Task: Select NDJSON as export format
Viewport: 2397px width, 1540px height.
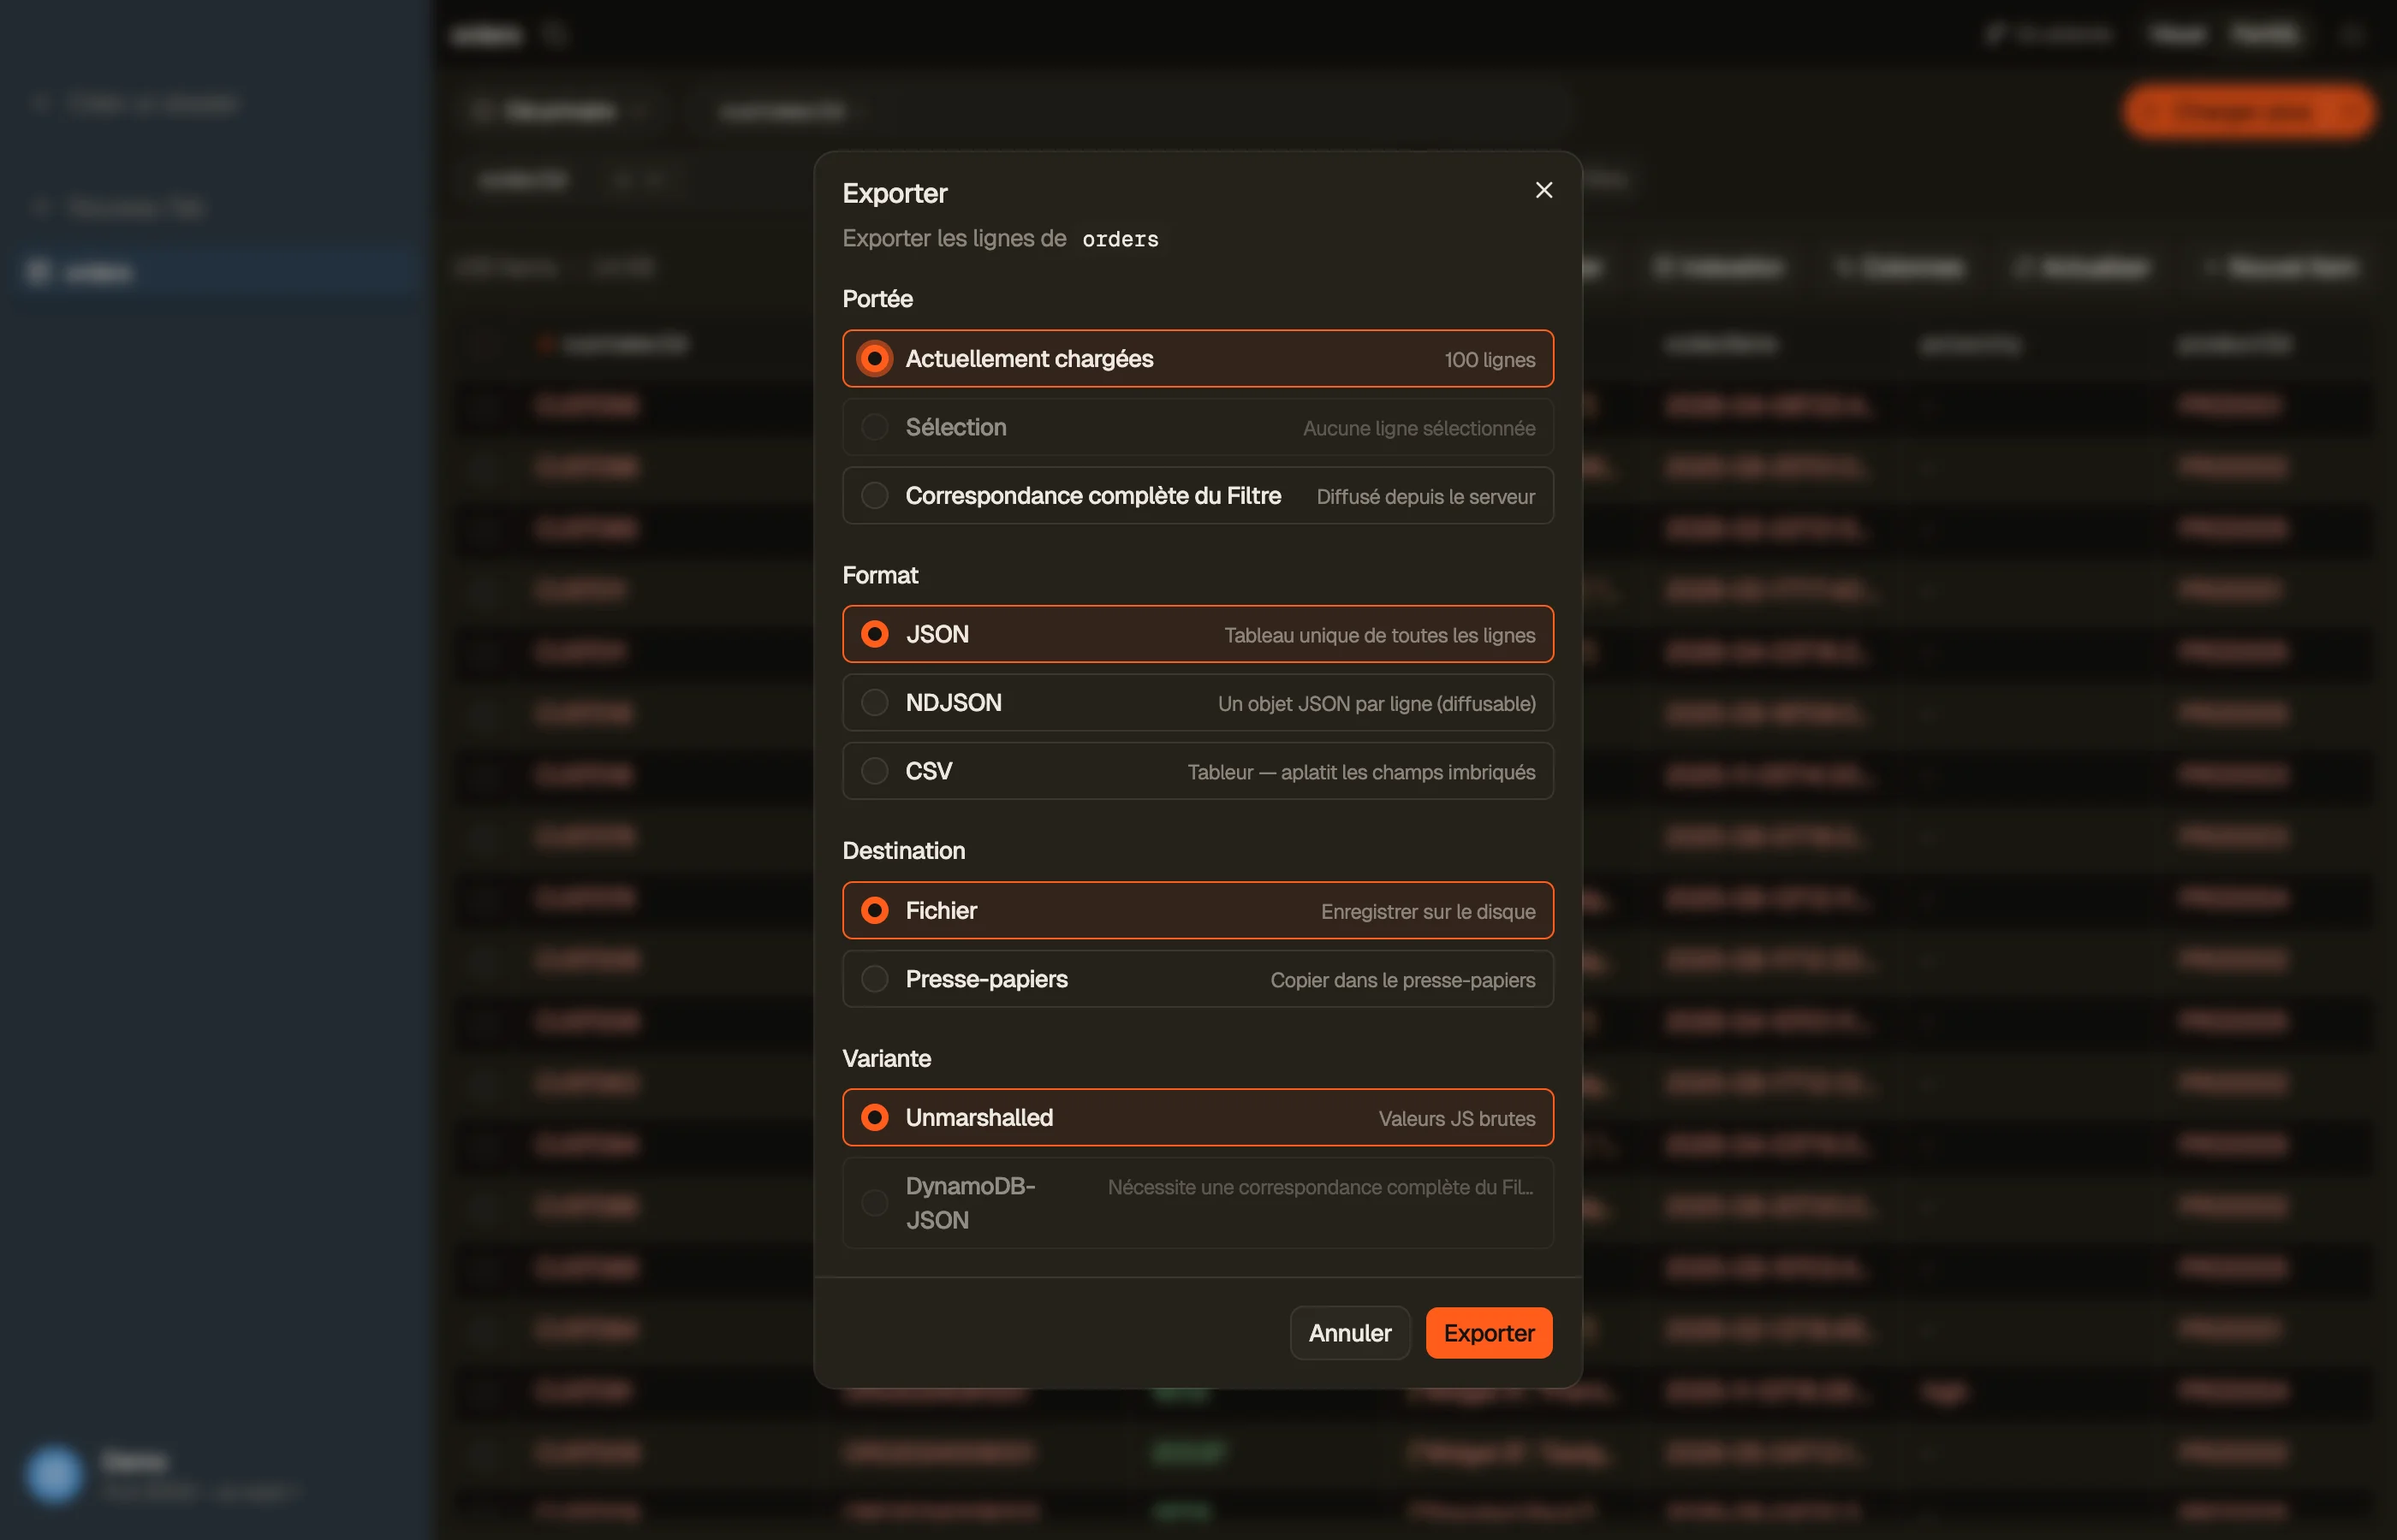Action: coord(1198,702)
